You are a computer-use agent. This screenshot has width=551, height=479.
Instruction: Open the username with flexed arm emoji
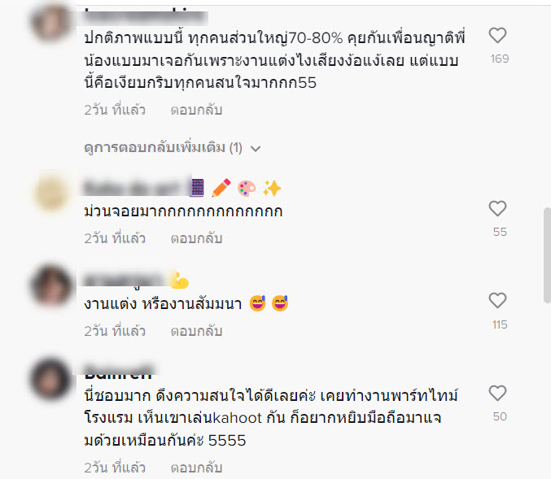(137, 281)
